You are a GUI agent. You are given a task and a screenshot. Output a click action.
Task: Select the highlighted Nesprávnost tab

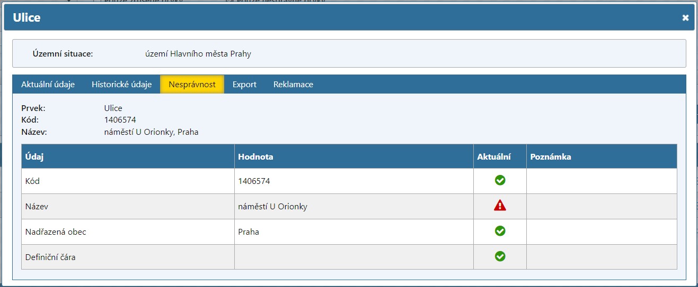click(x=192, y=85)
